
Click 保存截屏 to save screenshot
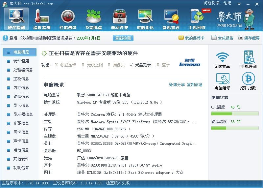(x=252, y=38)
